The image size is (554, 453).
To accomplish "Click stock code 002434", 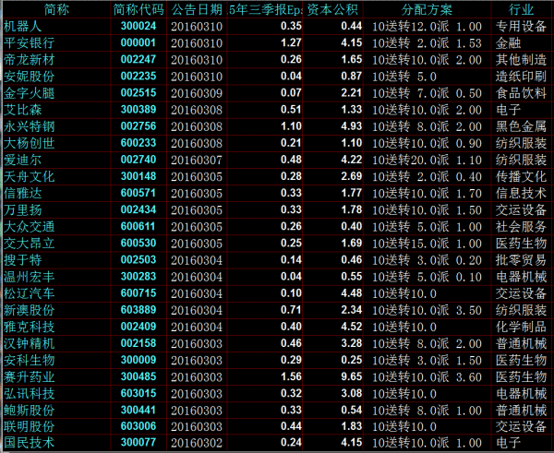I will tap(138, 209).
